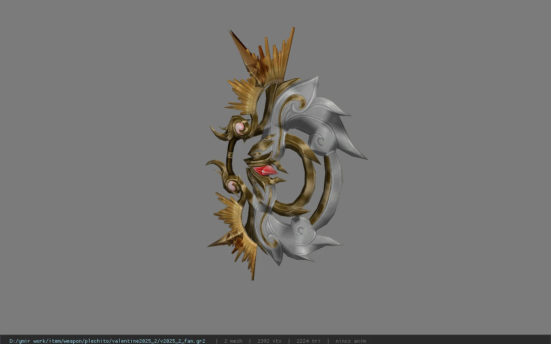Click the 3D fan weapon model
The height and width of the screenshot is (344, 551).
pos(286,154)
